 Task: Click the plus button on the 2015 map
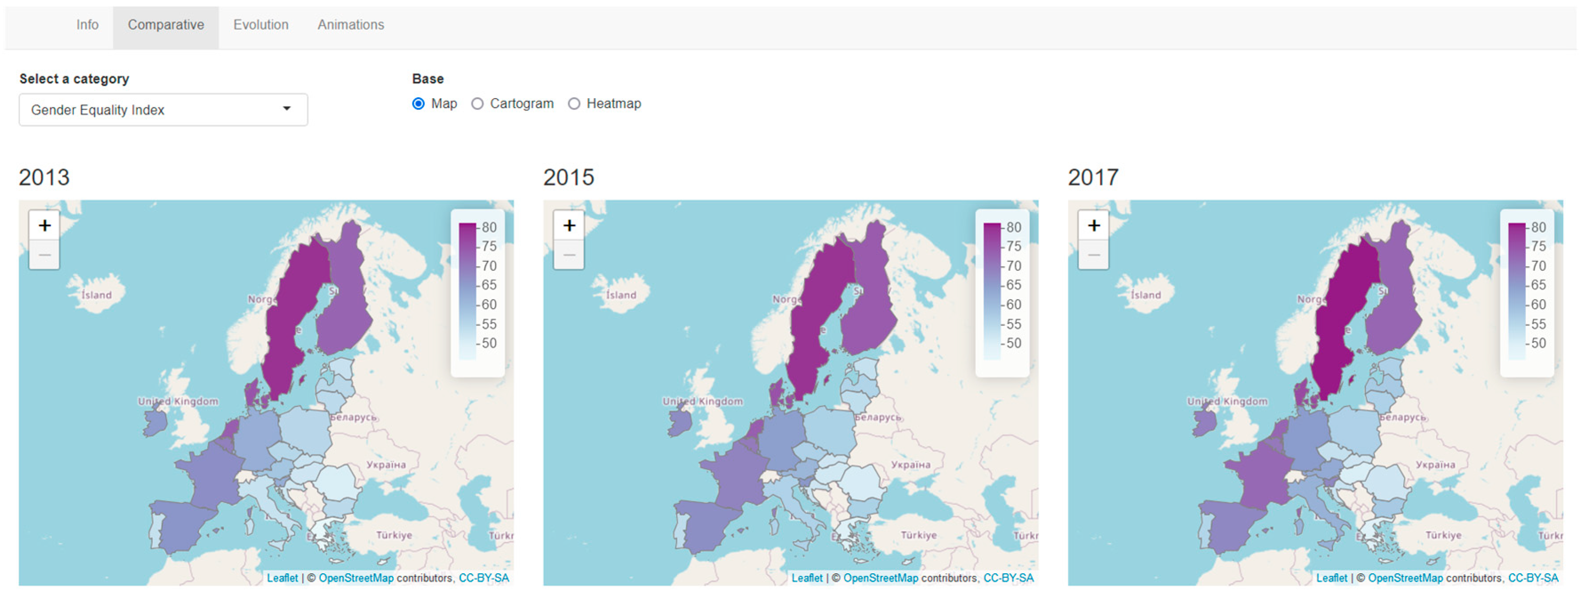click(569, 226)
